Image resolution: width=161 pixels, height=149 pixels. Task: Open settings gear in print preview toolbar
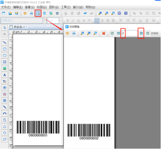(67, 33)
